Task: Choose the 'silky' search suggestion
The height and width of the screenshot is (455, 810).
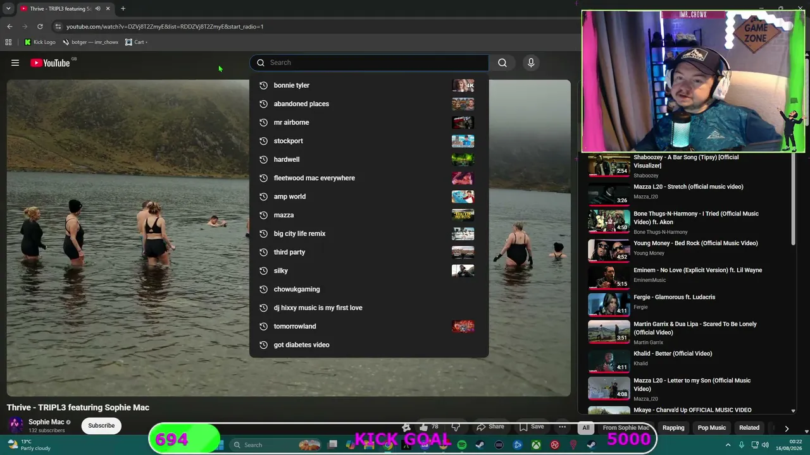Action: pyautogui.click(x=369, y=270)
